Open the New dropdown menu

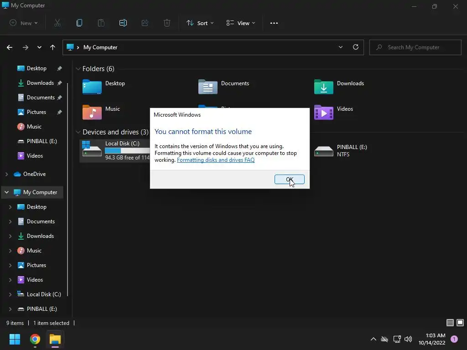pyautogui.click(x=24, y=23)
